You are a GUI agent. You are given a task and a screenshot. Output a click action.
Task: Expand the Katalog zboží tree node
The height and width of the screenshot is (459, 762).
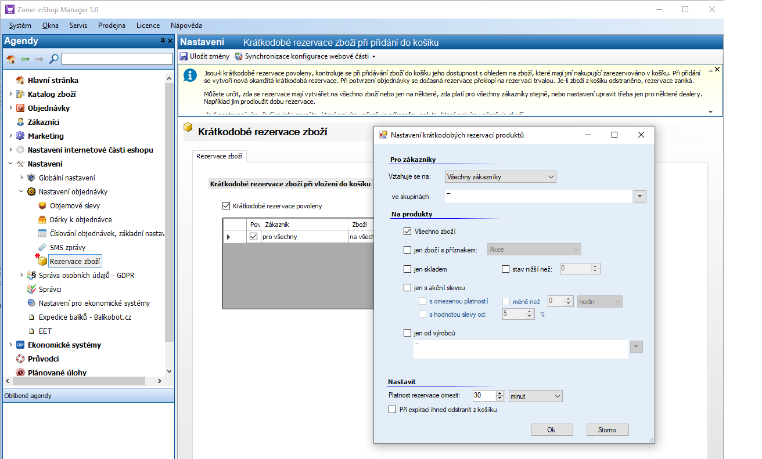tap(10, 94)
